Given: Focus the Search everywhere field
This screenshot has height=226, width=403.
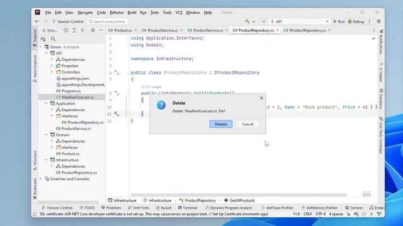Looking at the screenshot, I should pyautogui.click(x=108, y=21).
